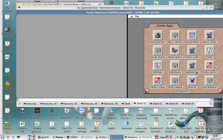Click the Bluetooth system tray icon
The image size is (223, 140).
(171, 137)
